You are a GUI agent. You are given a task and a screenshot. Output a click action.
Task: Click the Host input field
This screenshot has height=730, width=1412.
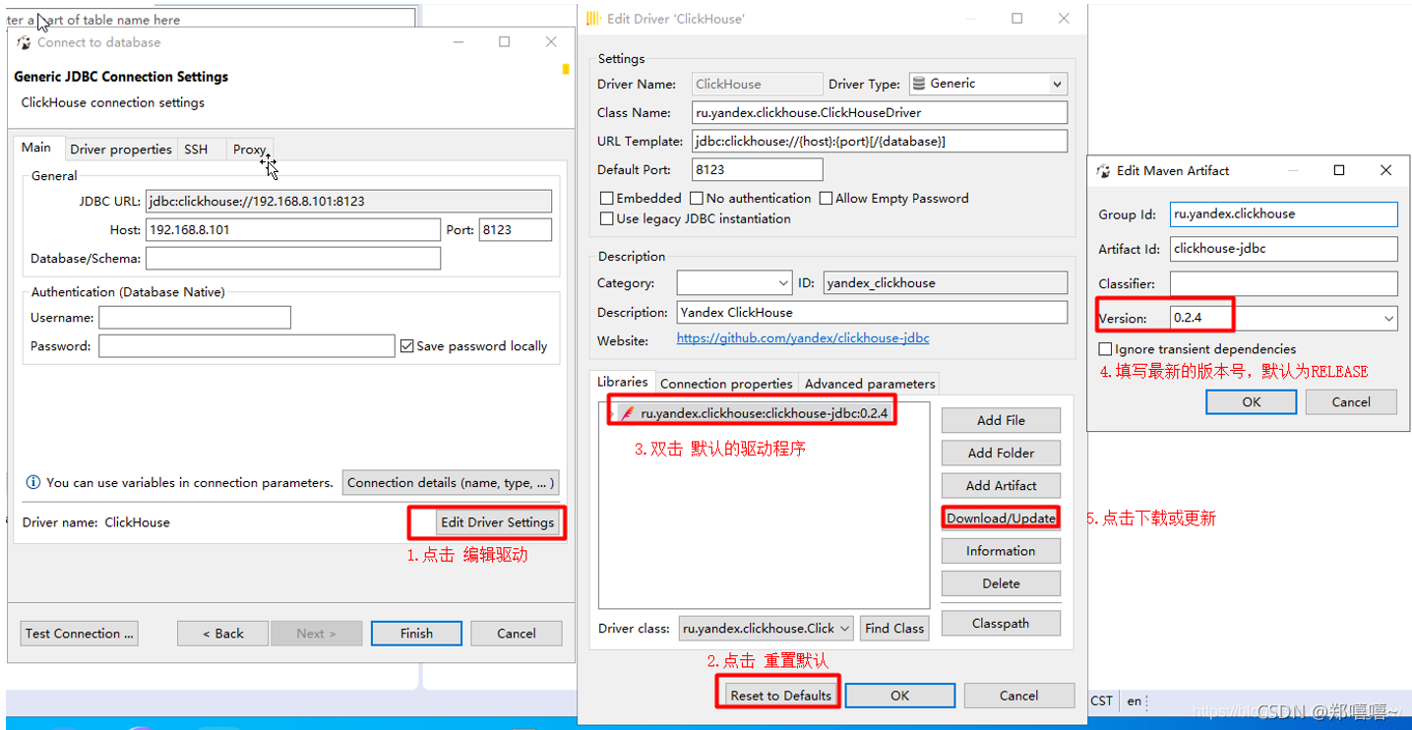[x=292, y=230]
